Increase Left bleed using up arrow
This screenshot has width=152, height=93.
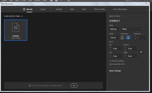click(x=111, y=55)
